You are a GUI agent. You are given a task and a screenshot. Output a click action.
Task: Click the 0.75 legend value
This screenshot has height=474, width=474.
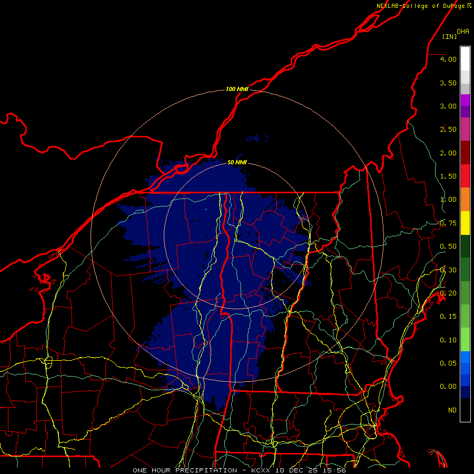[448, 223]
